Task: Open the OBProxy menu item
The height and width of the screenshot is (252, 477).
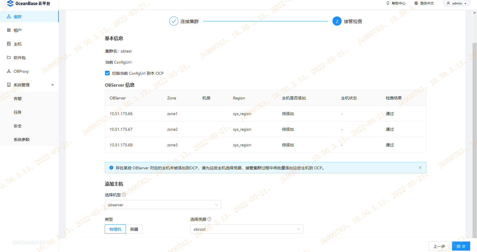Action: 29,71
